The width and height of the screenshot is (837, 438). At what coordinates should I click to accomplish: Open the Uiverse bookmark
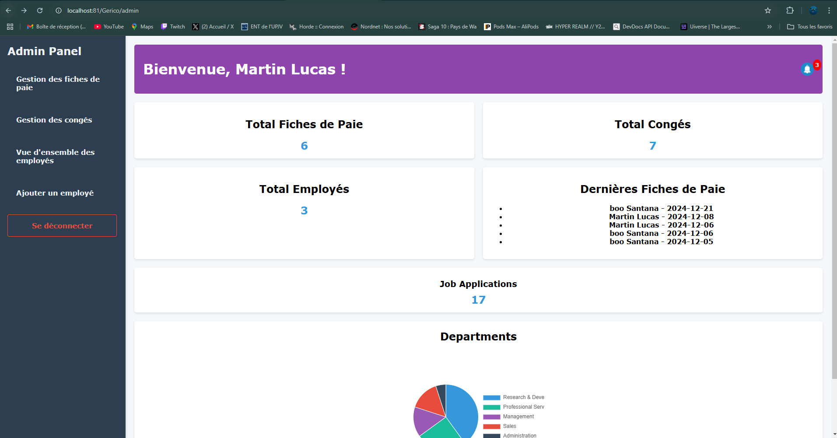click(x=711, y=27)
